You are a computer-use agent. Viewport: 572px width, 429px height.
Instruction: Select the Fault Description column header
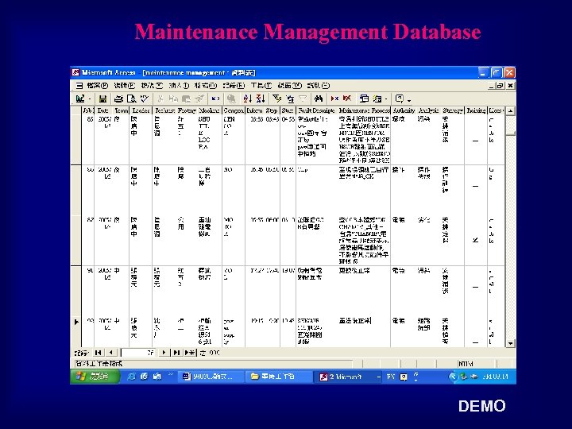(316, 110)
